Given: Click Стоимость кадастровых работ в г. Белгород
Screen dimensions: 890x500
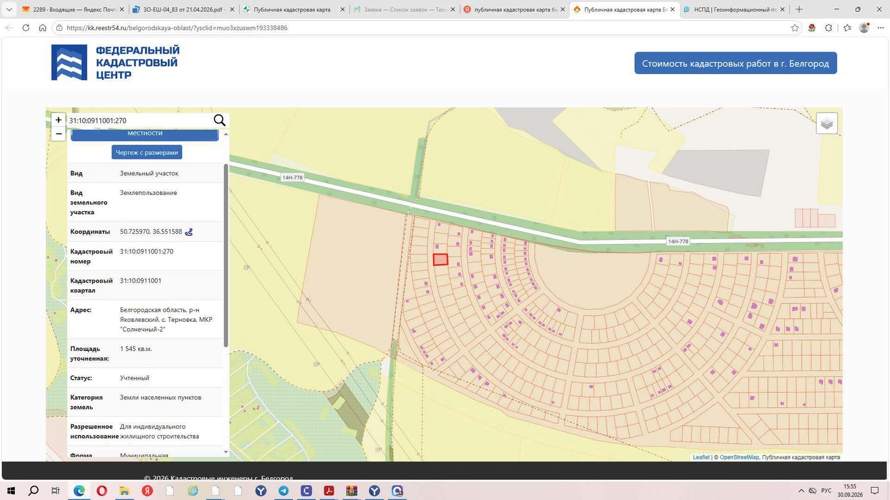Looking at the screenshot, I should 735,63.
